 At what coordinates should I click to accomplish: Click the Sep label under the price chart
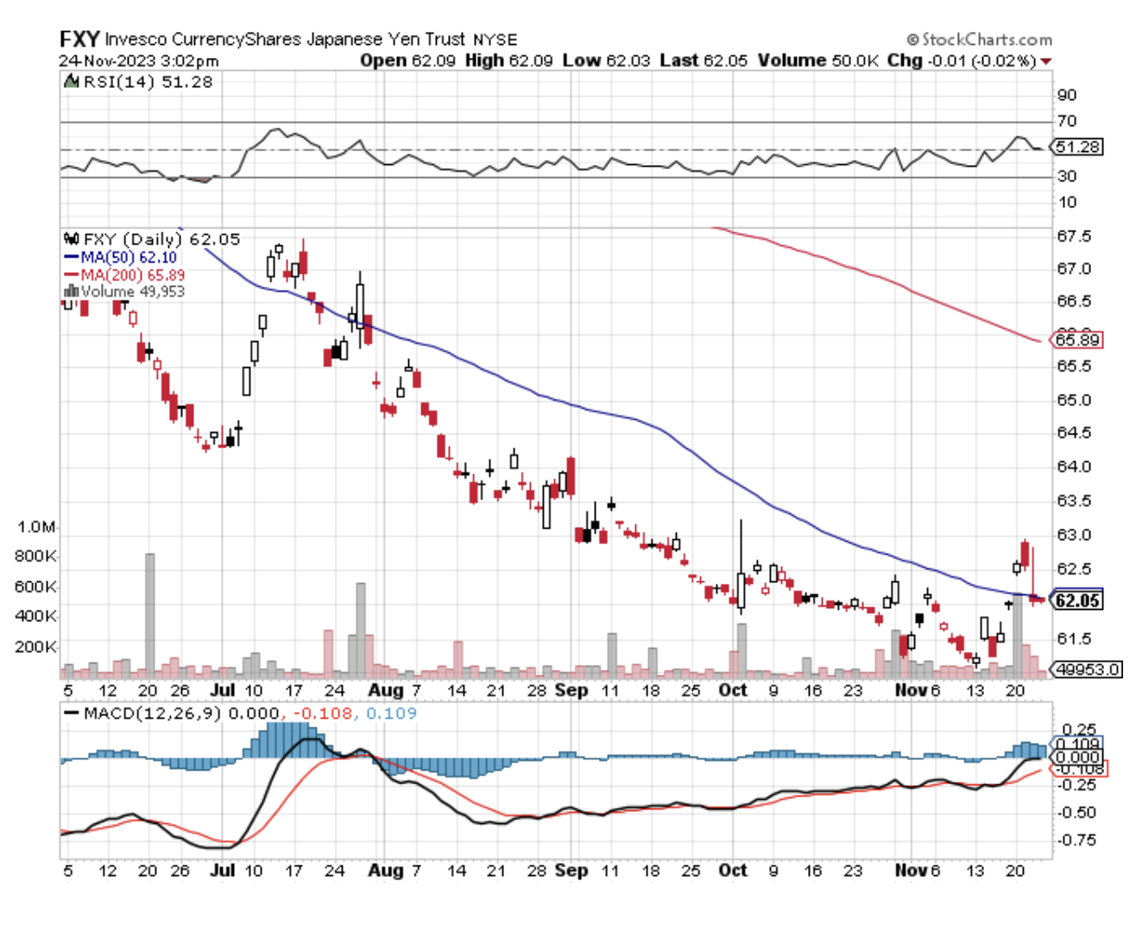point(571,690)
